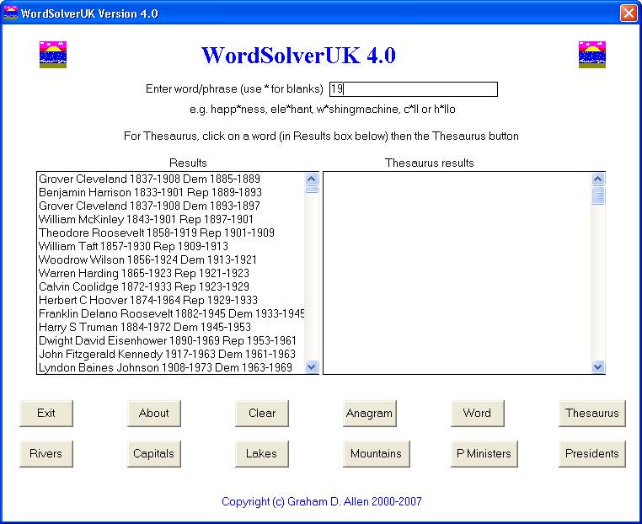Image resolution: width=642 pixels, height=524 pixels.
Task: Select Theodore Roosevelt in the Results list
Action: pos(156,233)
